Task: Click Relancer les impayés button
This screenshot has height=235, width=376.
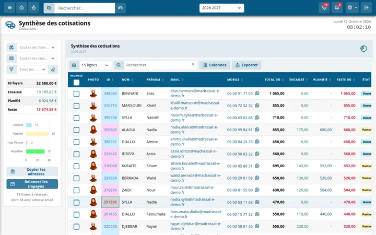Action: [32, 184]
